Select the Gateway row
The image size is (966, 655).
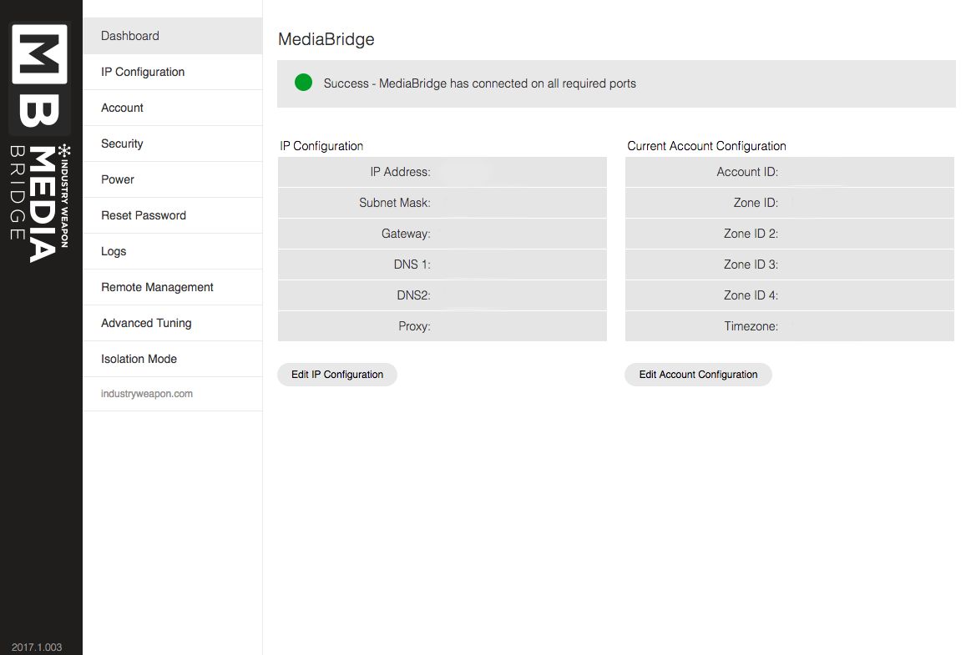coord(443,234)
